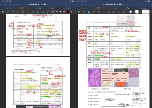Expand the document title dropdown in left window
Screen dimensions: 152x108
tap(47, 4)
